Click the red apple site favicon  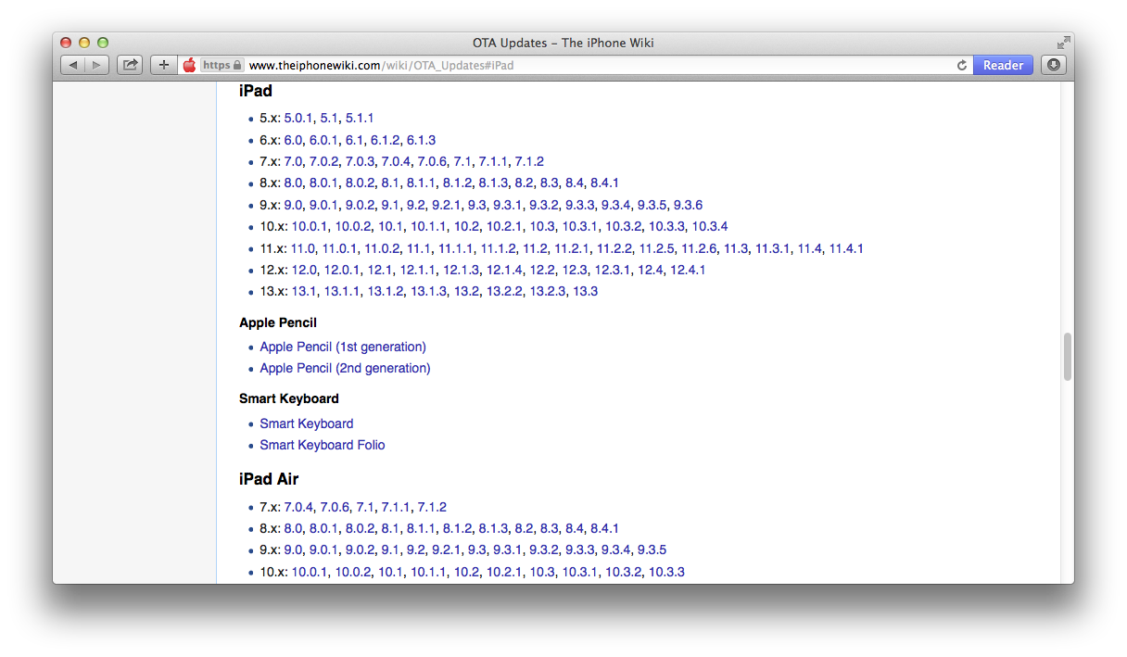[189, 65]
